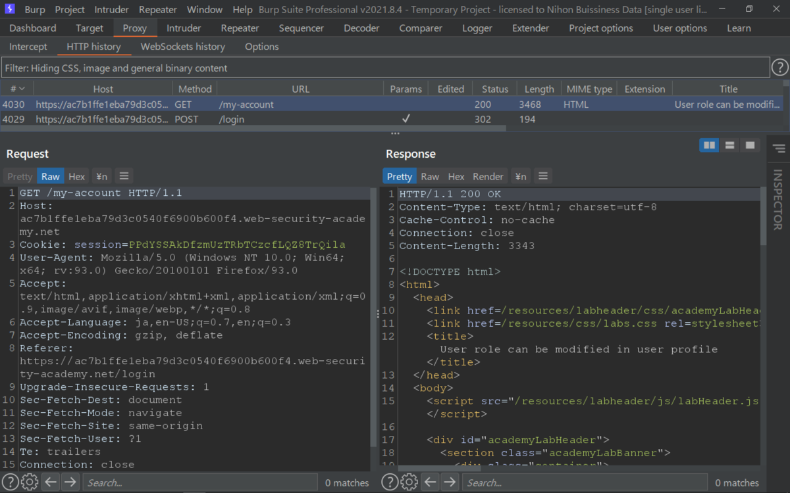Select Render view in Response panel
790x493 pixels.
point(488,176)
